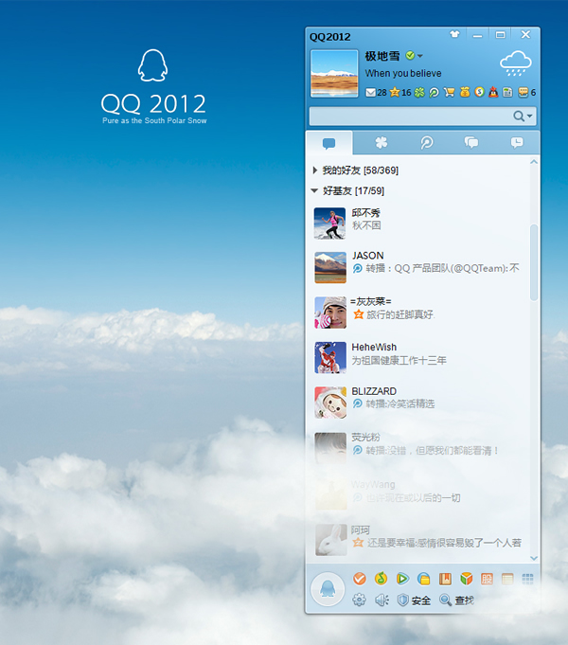Switch to the contacts chat bubble tab
The width and height of the screenshot is (568, 645).
pos(329,143)
